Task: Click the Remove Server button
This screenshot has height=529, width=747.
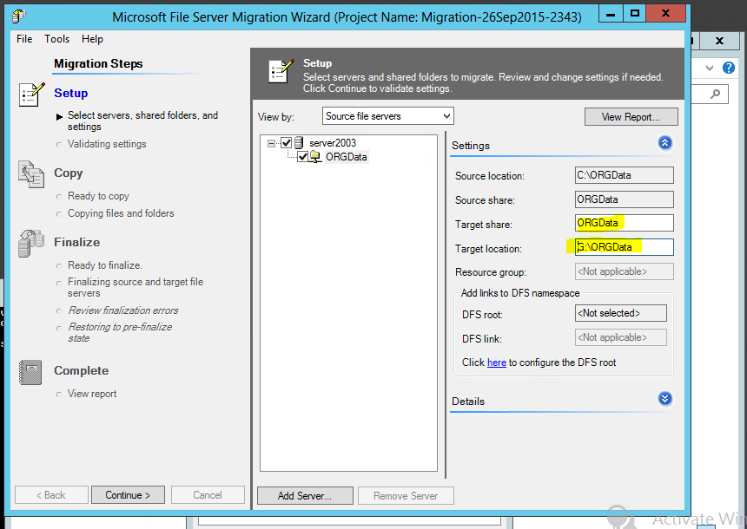Action: pos(406,496)
